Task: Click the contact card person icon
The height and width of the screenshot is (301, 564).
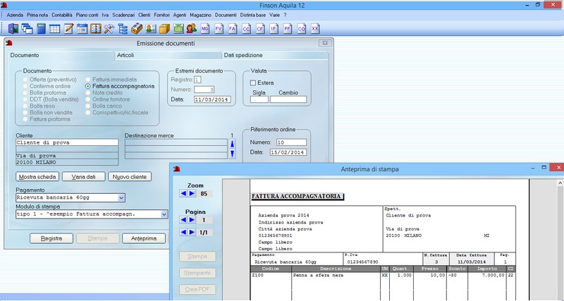Action: (x=151, y=29)
